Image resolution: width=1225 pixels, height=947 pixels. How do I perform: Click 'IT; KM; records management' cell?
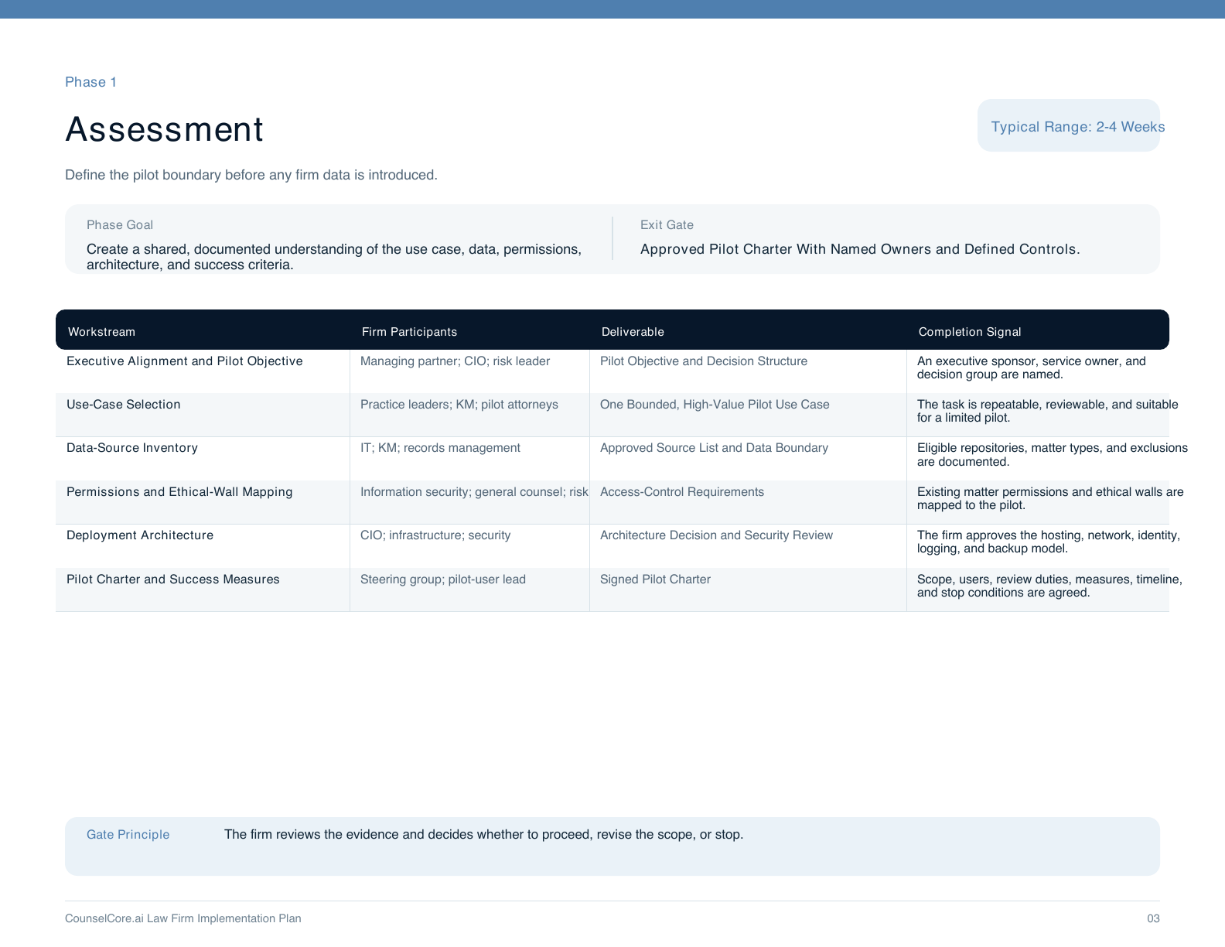click(x=440, y=448)
